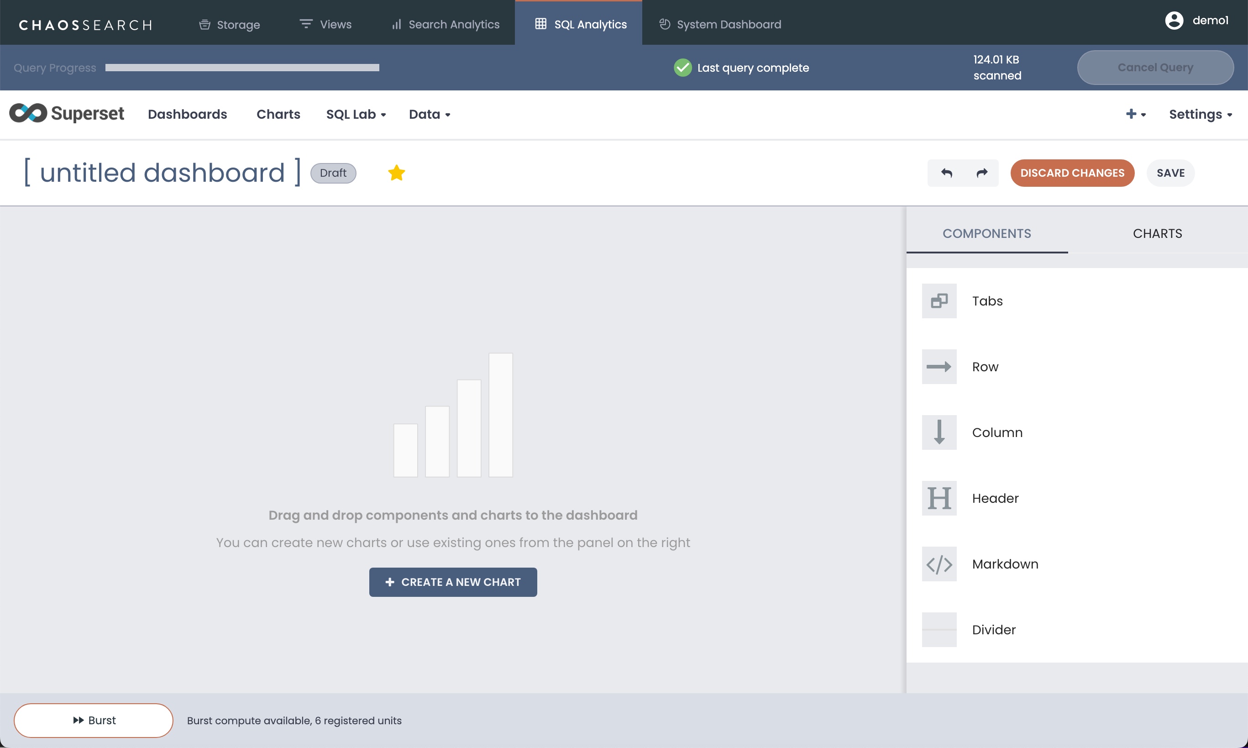Click the redo arrow icon

pos(981,173)
